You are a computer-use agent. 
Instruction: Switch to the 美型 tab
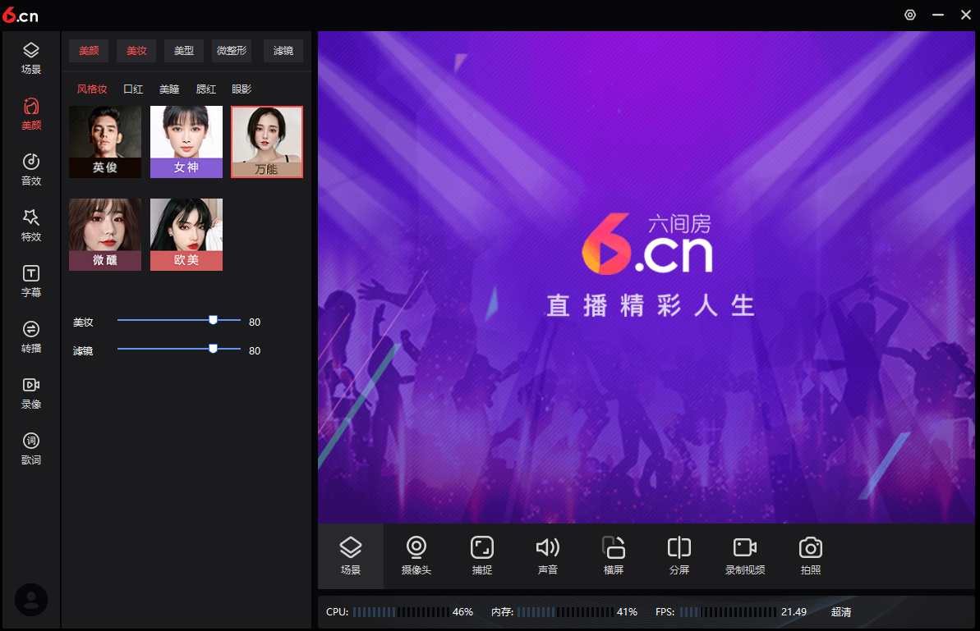[184, 51]
